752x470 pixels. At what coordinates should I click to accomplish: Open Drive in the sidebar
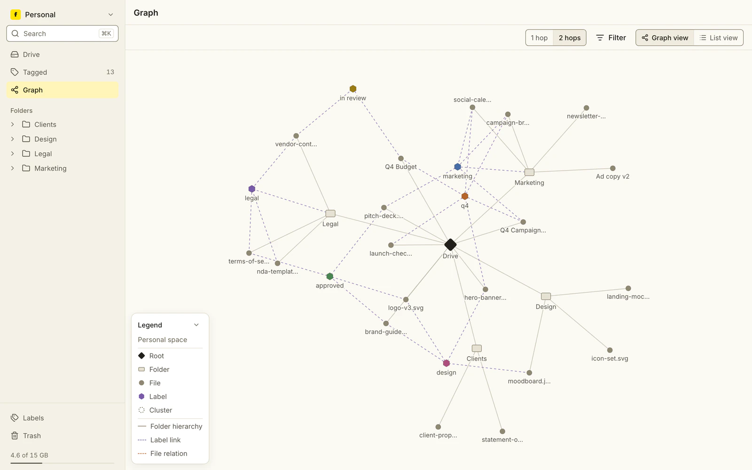click(63, 55)
